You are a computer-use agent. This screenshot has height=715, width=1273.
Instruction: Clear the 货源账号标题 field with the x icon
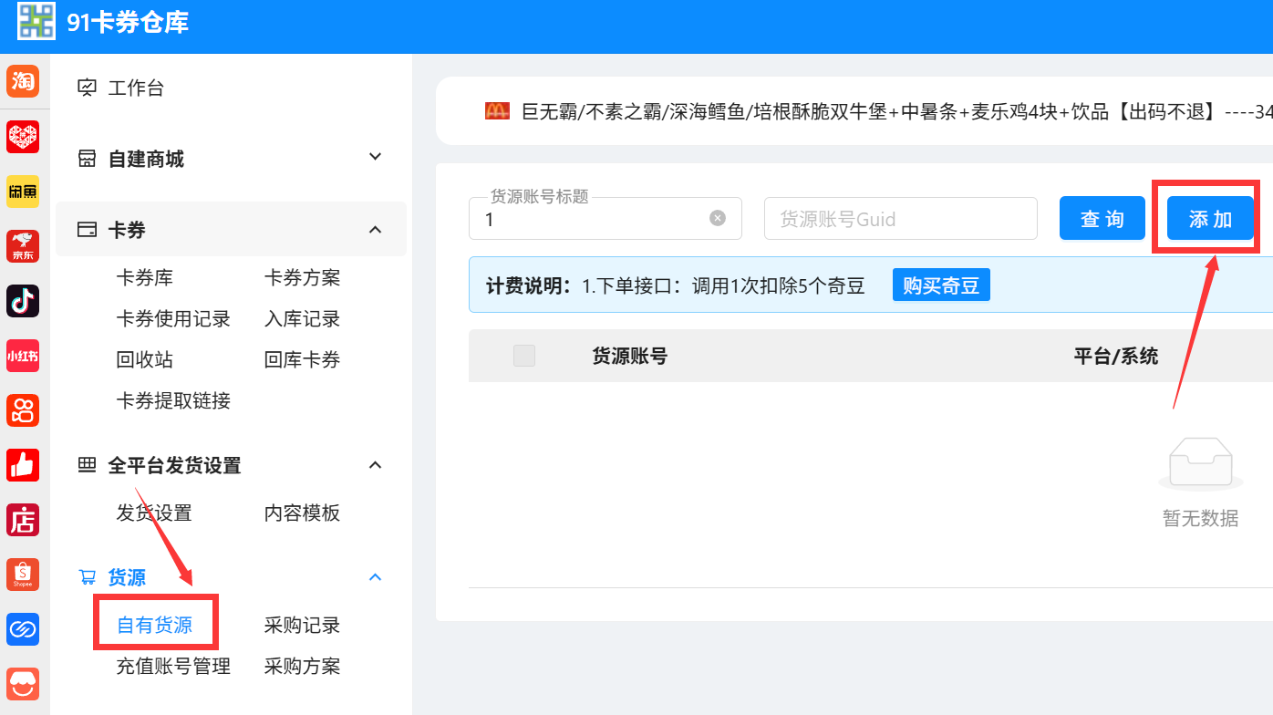(x=718, y=218)
